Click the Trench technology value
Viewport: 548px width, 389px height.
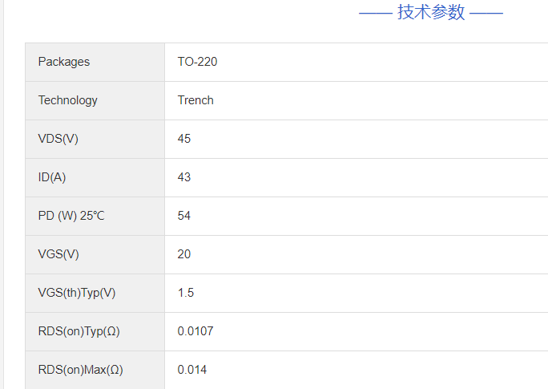pos(195,100)
